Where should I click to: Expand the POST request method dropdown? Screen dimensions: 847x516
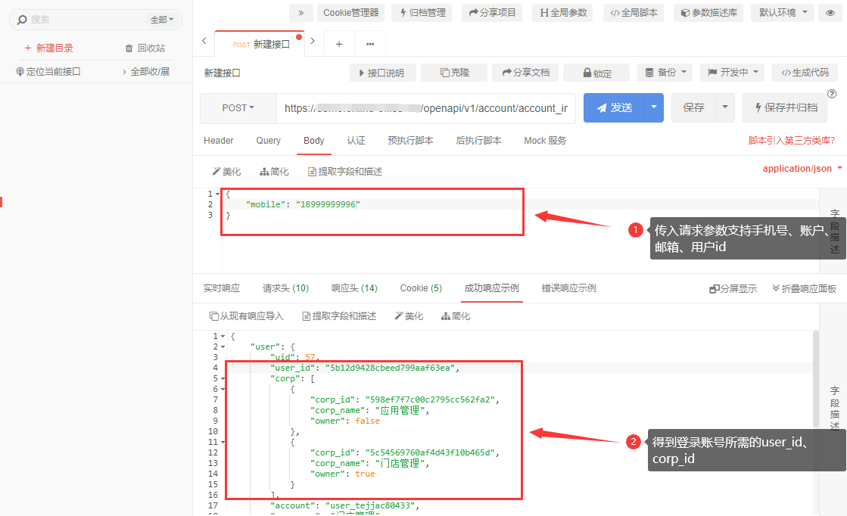point(238,108)
